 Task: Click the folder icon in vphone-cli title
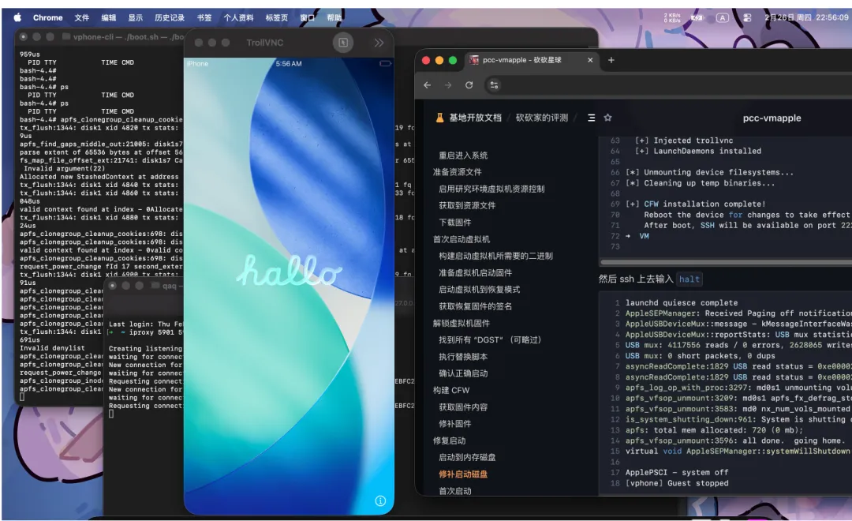coord(66,36)
